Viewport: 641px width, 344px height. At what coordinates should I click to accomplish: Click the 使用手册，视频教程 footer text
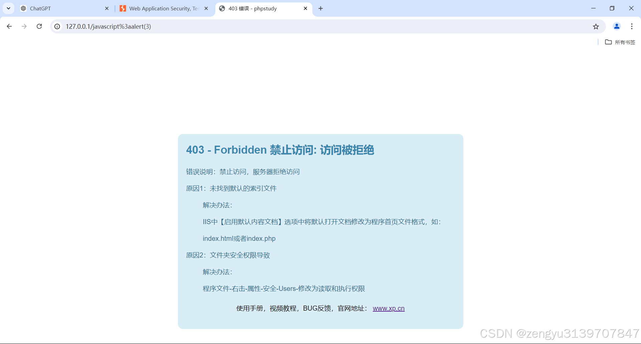(x=302, y=308)
